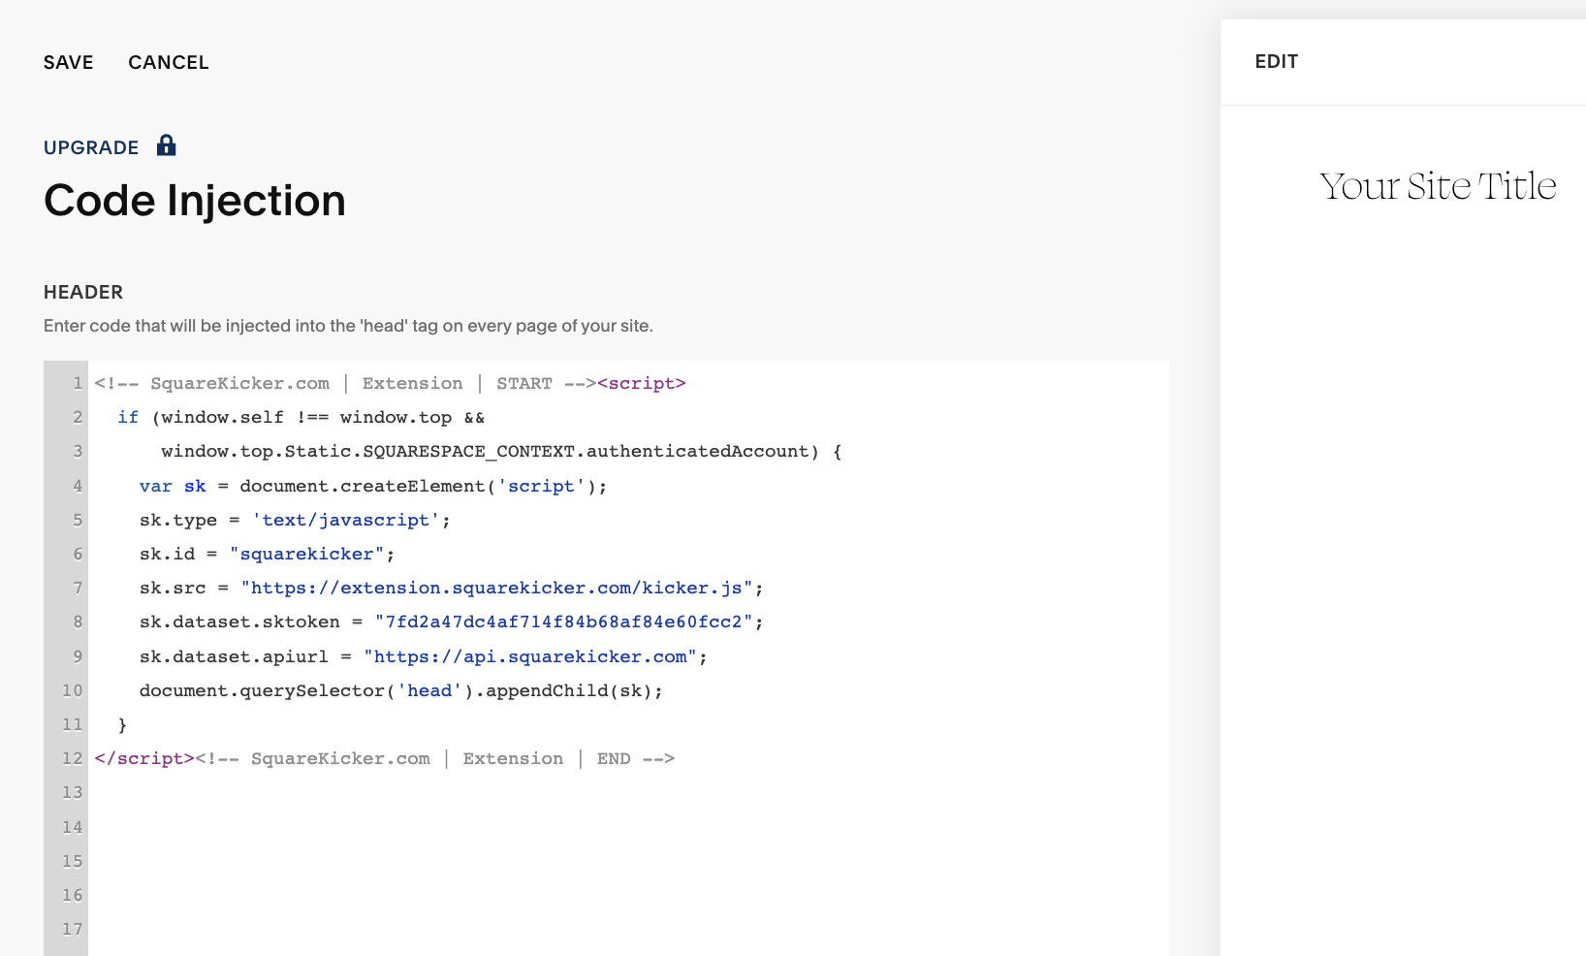Click the HEADER section label
Image resolution: width=1586 pixels, height=956 pixels.
point(83,292)
